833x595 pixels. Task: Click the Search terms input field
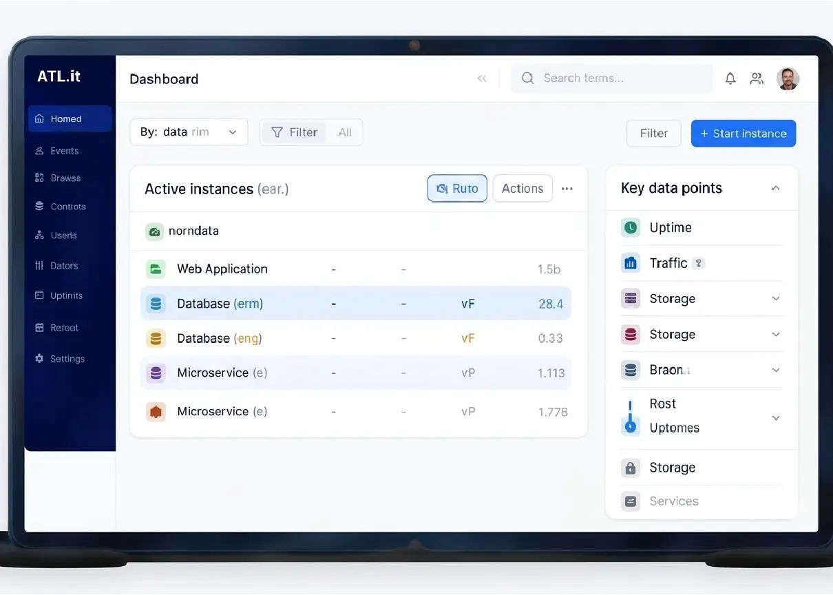click(x=612, y=79)
